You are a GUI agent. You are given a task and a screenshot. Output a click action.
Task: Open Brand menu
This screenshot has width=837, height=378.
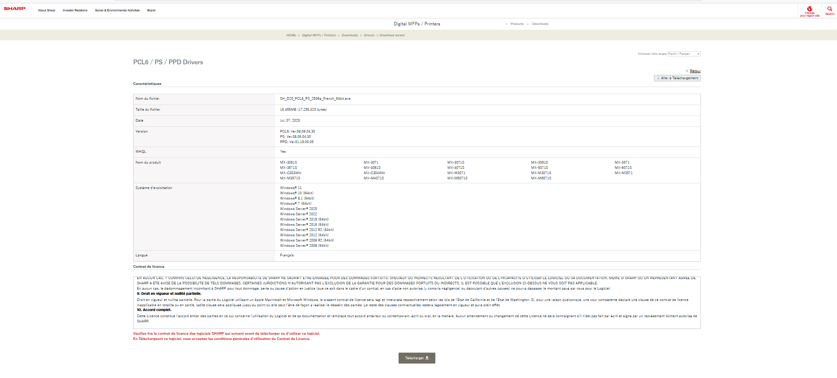tap(151, 10)
